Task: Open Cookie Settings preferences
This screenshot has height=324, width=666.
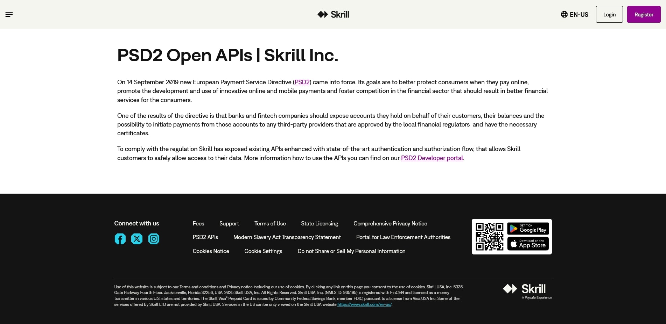Action: (263, 251)
